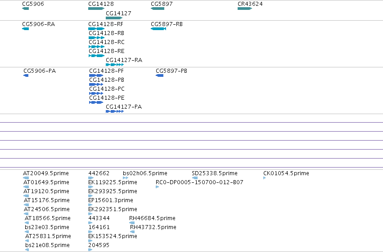Select EST EK119225.5prime
This screenshot has height=252, width=383.
pos(90,187)
